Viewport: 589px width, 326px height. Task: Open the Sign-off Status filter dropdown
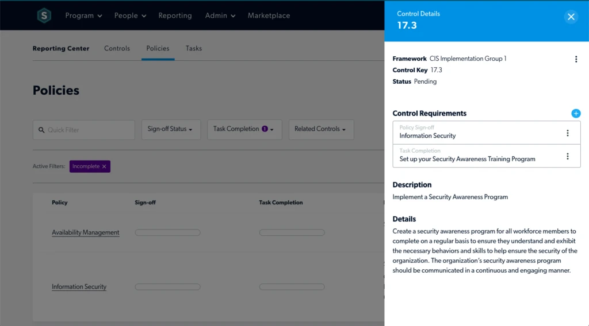pos(171,130)
